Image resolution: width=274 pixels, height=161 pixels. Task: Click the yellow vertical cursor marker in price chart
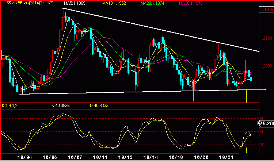coord(246,96)
